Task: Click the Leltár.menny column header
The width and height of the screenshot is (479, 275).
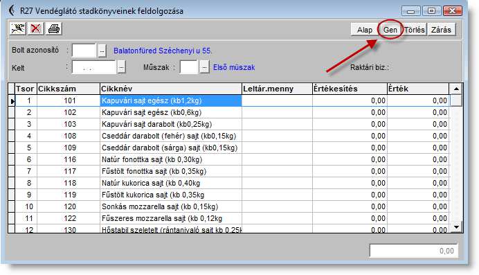Action: [277, 89]
